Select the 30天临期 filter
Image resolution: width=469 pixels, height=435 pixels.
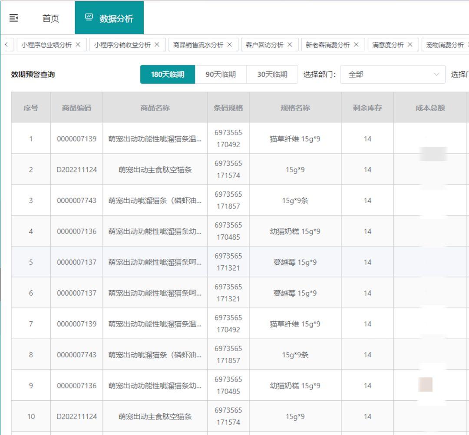point(272,74)
